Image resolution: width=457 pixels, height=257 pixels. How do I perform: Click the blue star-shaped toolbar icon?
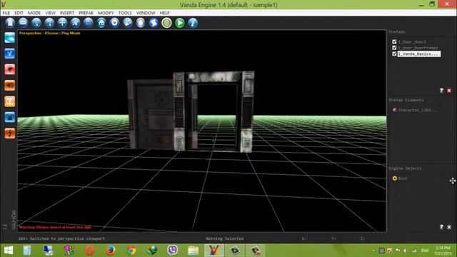pyautogui.click(x=76, y=23)
